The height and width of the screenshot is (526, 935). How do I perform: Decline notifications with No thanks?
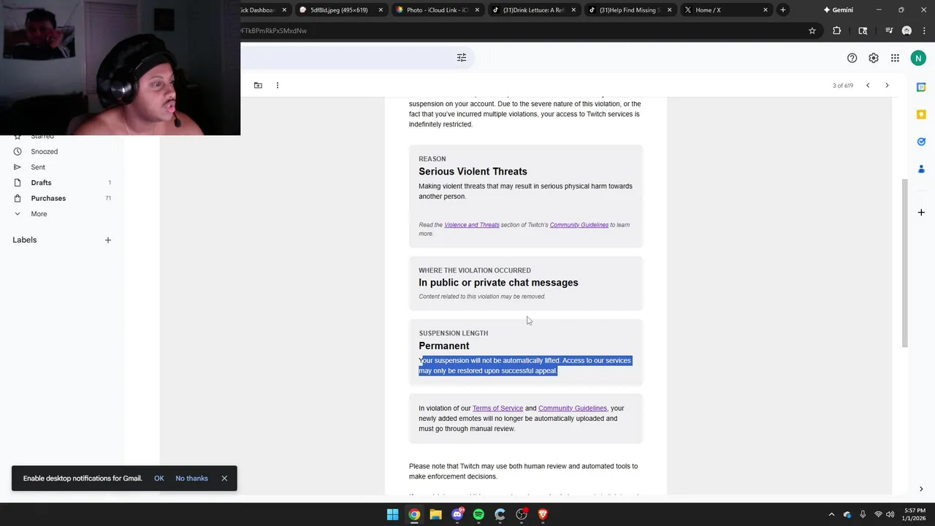191,479
